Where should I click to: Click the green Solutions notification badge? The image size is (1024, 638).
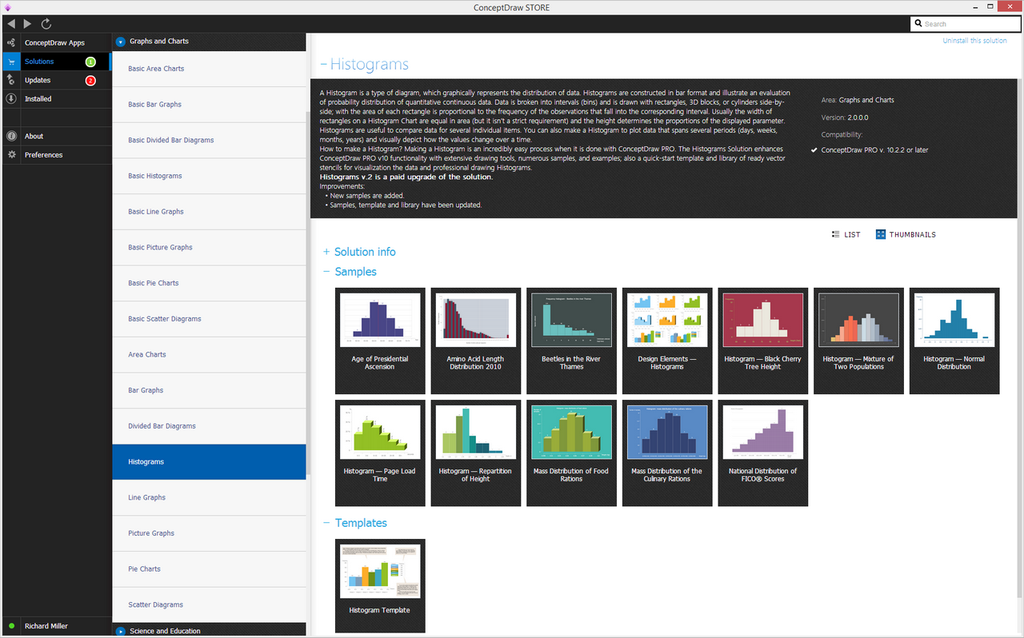90,62
